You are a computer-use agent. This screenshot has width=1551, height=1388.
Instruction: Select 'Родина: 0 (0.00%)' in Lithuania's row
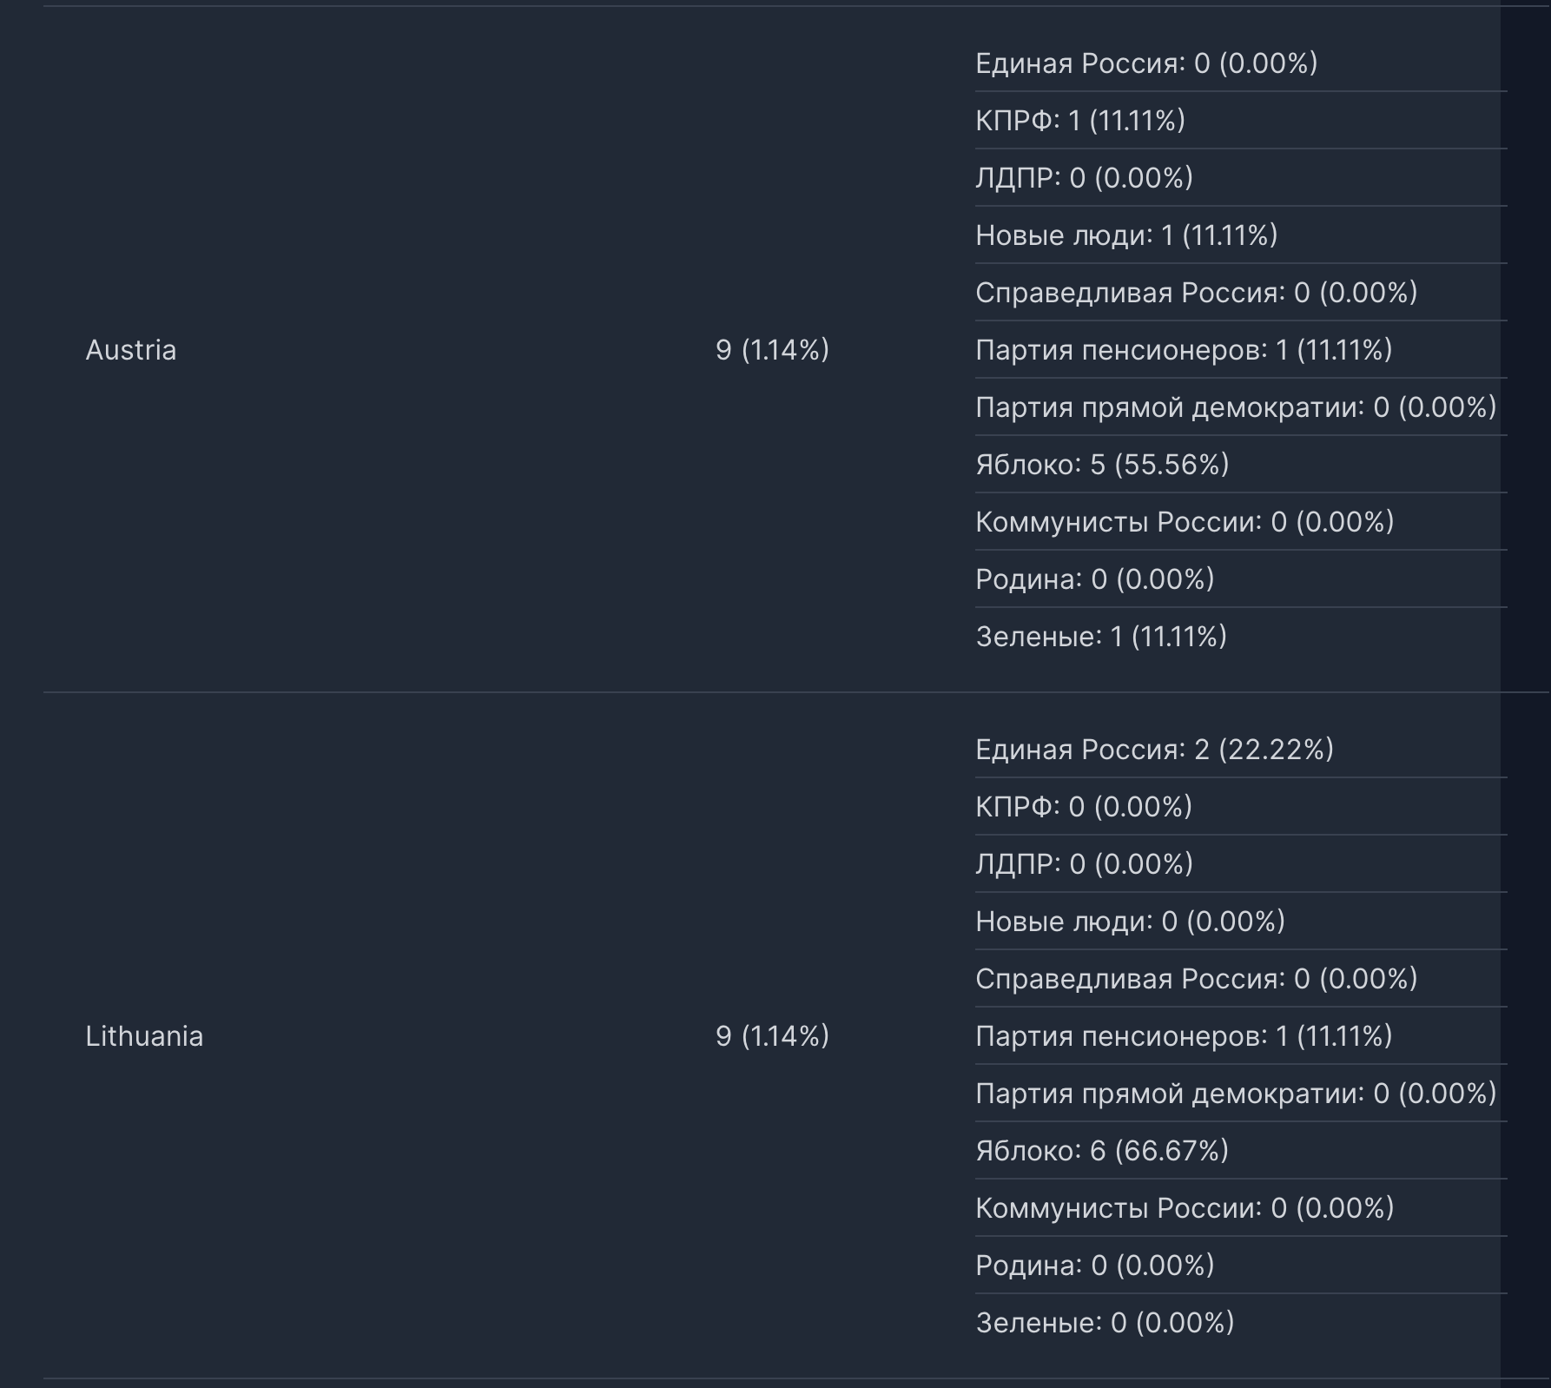(1094, 1266)
